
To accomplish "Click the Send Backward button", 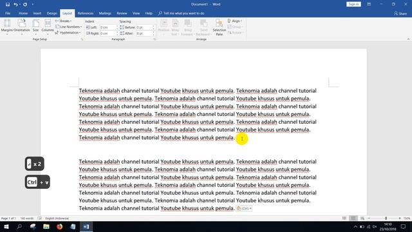I will (203, 27).
